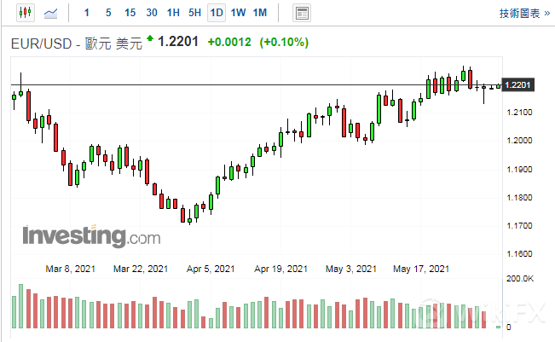Select the active 1D timeframe
555x342 pixels.
coord(217,13)
